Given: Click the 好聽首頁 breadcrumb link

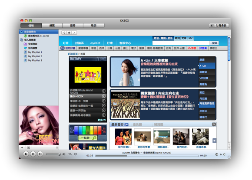Looking at the screenshot, I should (x=73, y=54).
